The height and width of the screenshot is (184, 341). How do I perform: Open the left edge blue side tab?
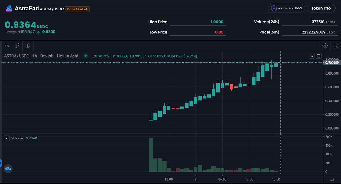coord(1,163)
